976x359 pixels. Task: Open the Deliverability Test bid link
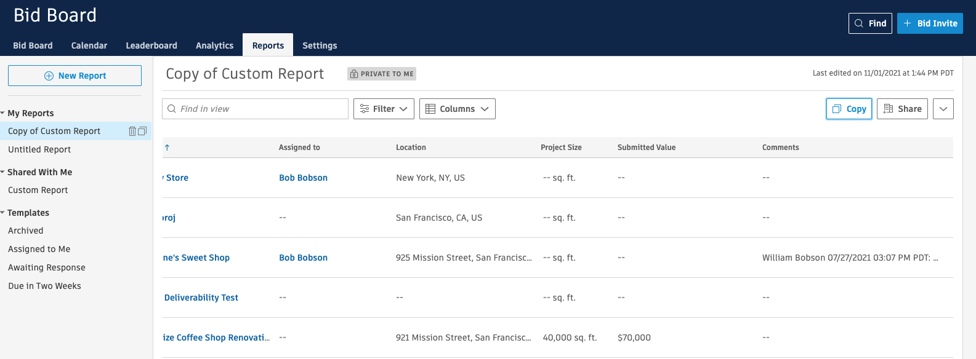pyautogui.click(x=201, y=298)
